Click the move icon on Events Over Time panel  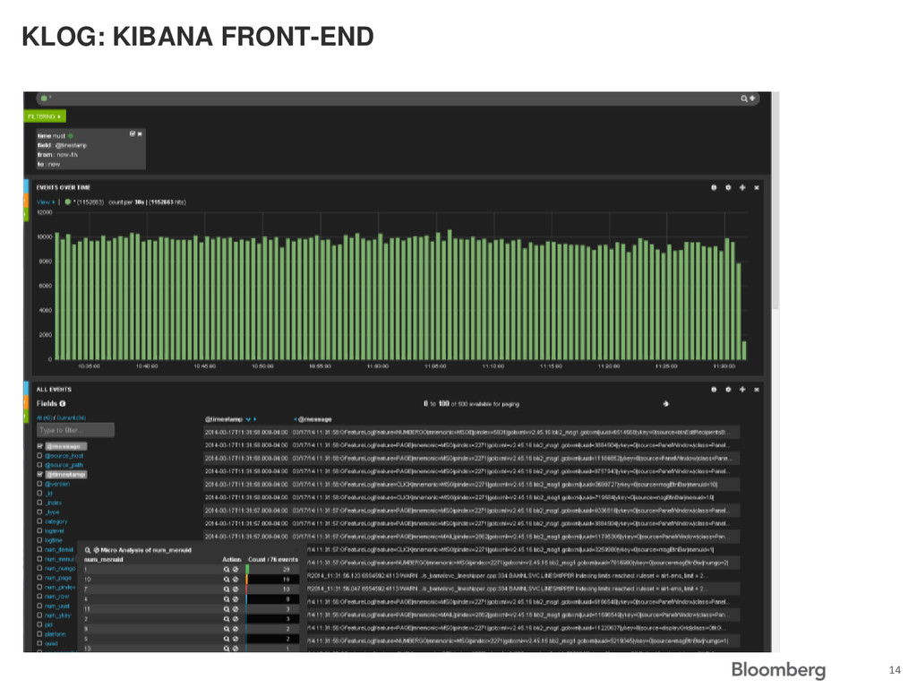click(x=742, y=188)
